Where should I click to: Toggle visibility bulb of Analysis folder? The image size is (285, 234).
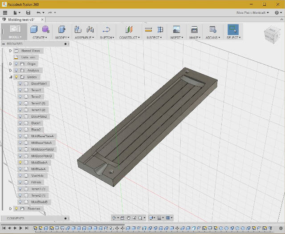[16, 70]
